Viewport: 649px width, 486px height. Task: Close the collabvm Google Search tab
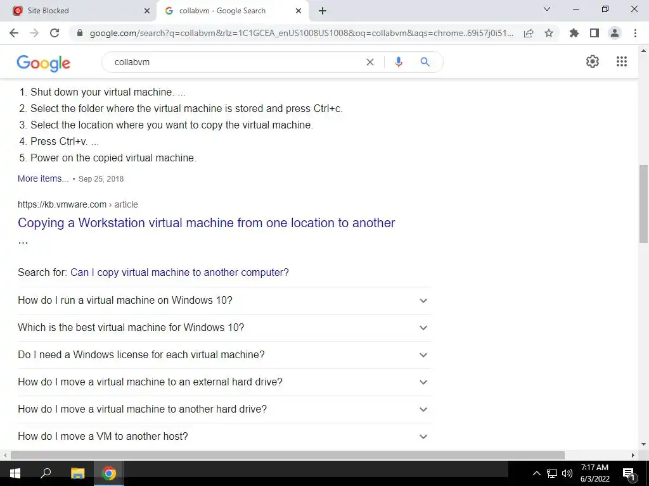(299, 11)
